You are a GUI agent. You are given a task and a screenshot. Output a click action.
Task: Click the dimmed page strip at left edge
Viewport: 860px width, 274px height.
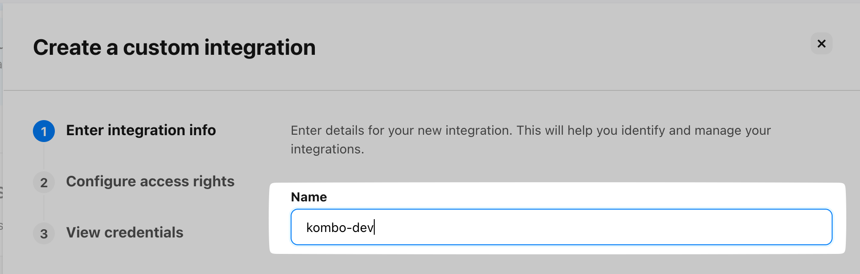(1, 137)
